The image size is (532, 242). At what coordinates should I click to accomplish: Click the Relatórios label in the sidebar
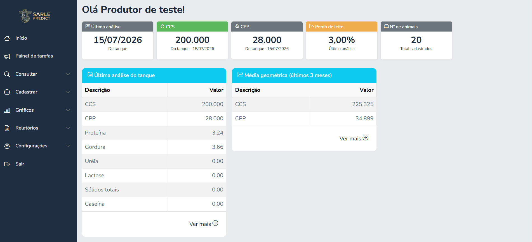pos(27,128)
